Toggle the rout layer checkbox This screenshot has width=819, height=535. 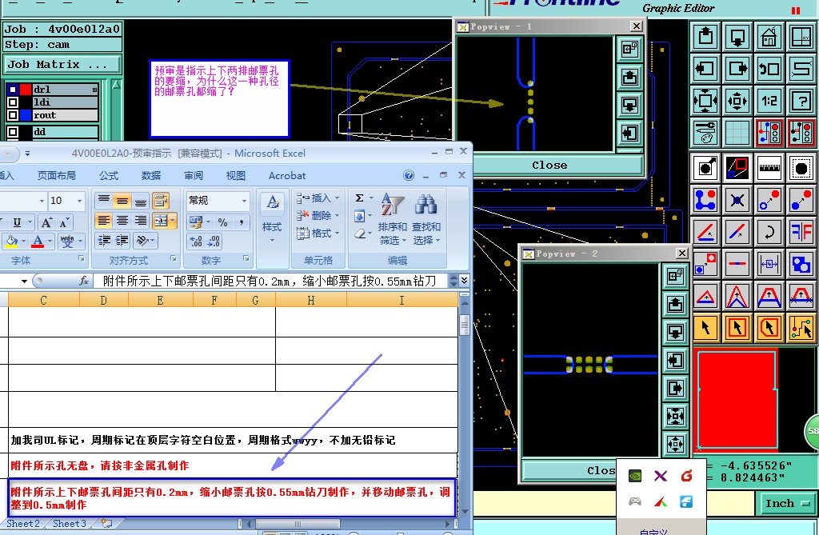pyautogui.click(x=13, y=115)
